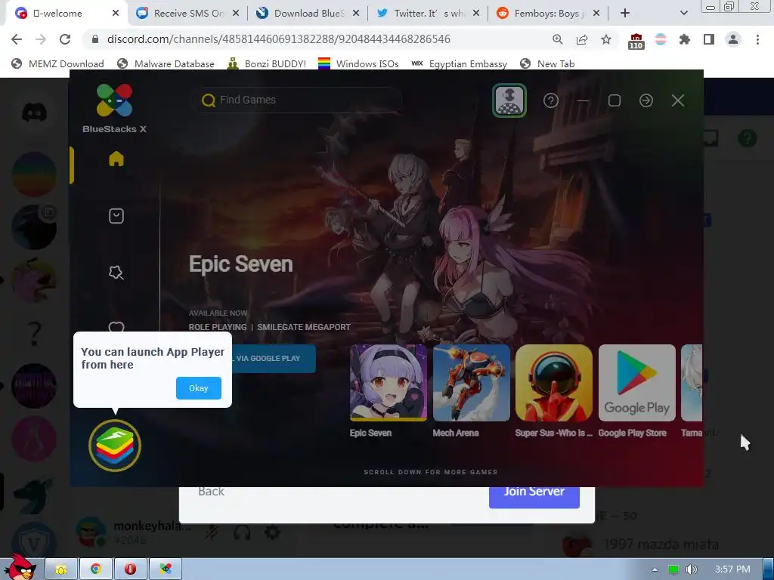The width and height of the screenshot is (774, 580).
Task: Click the volume speaker tray icon
Action: (692, 569)
